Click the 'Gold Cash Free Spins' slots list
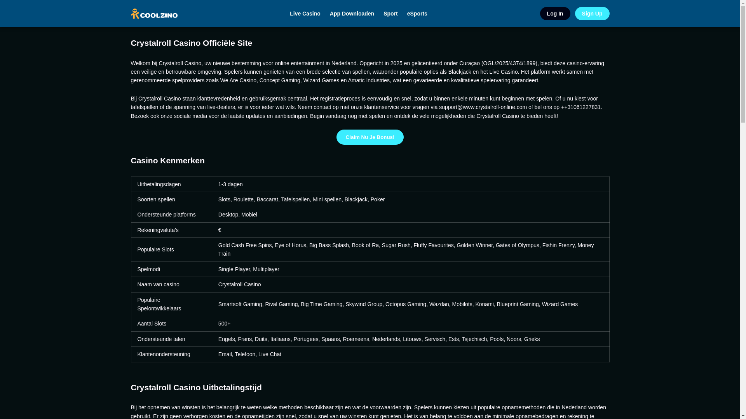746x419 pixels. [x=410, y=249]
